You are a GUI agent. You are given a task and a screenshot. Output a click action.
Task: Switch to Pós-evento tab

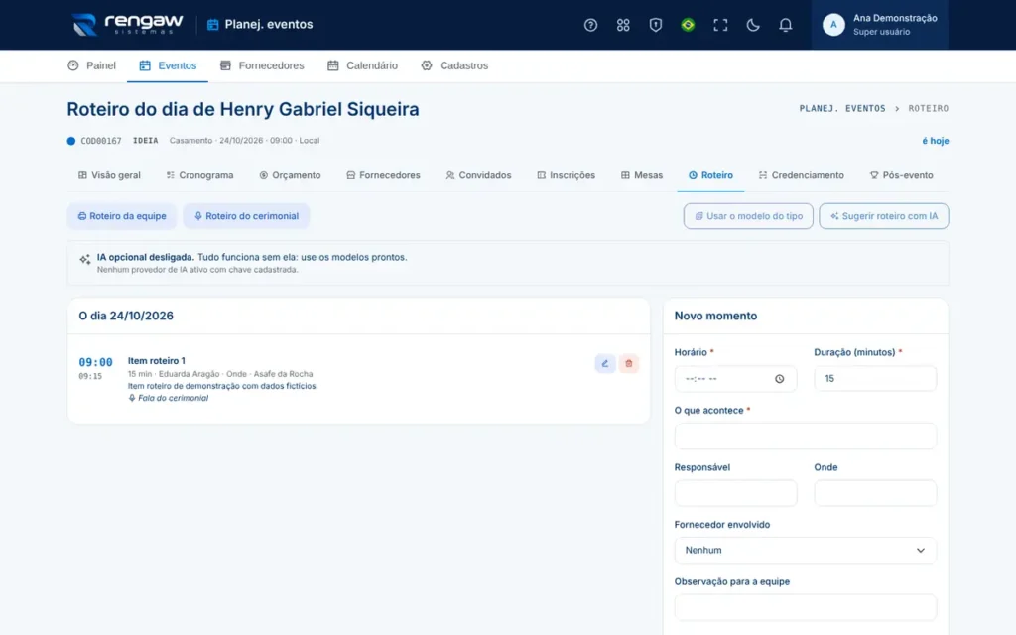pos(901,175)
